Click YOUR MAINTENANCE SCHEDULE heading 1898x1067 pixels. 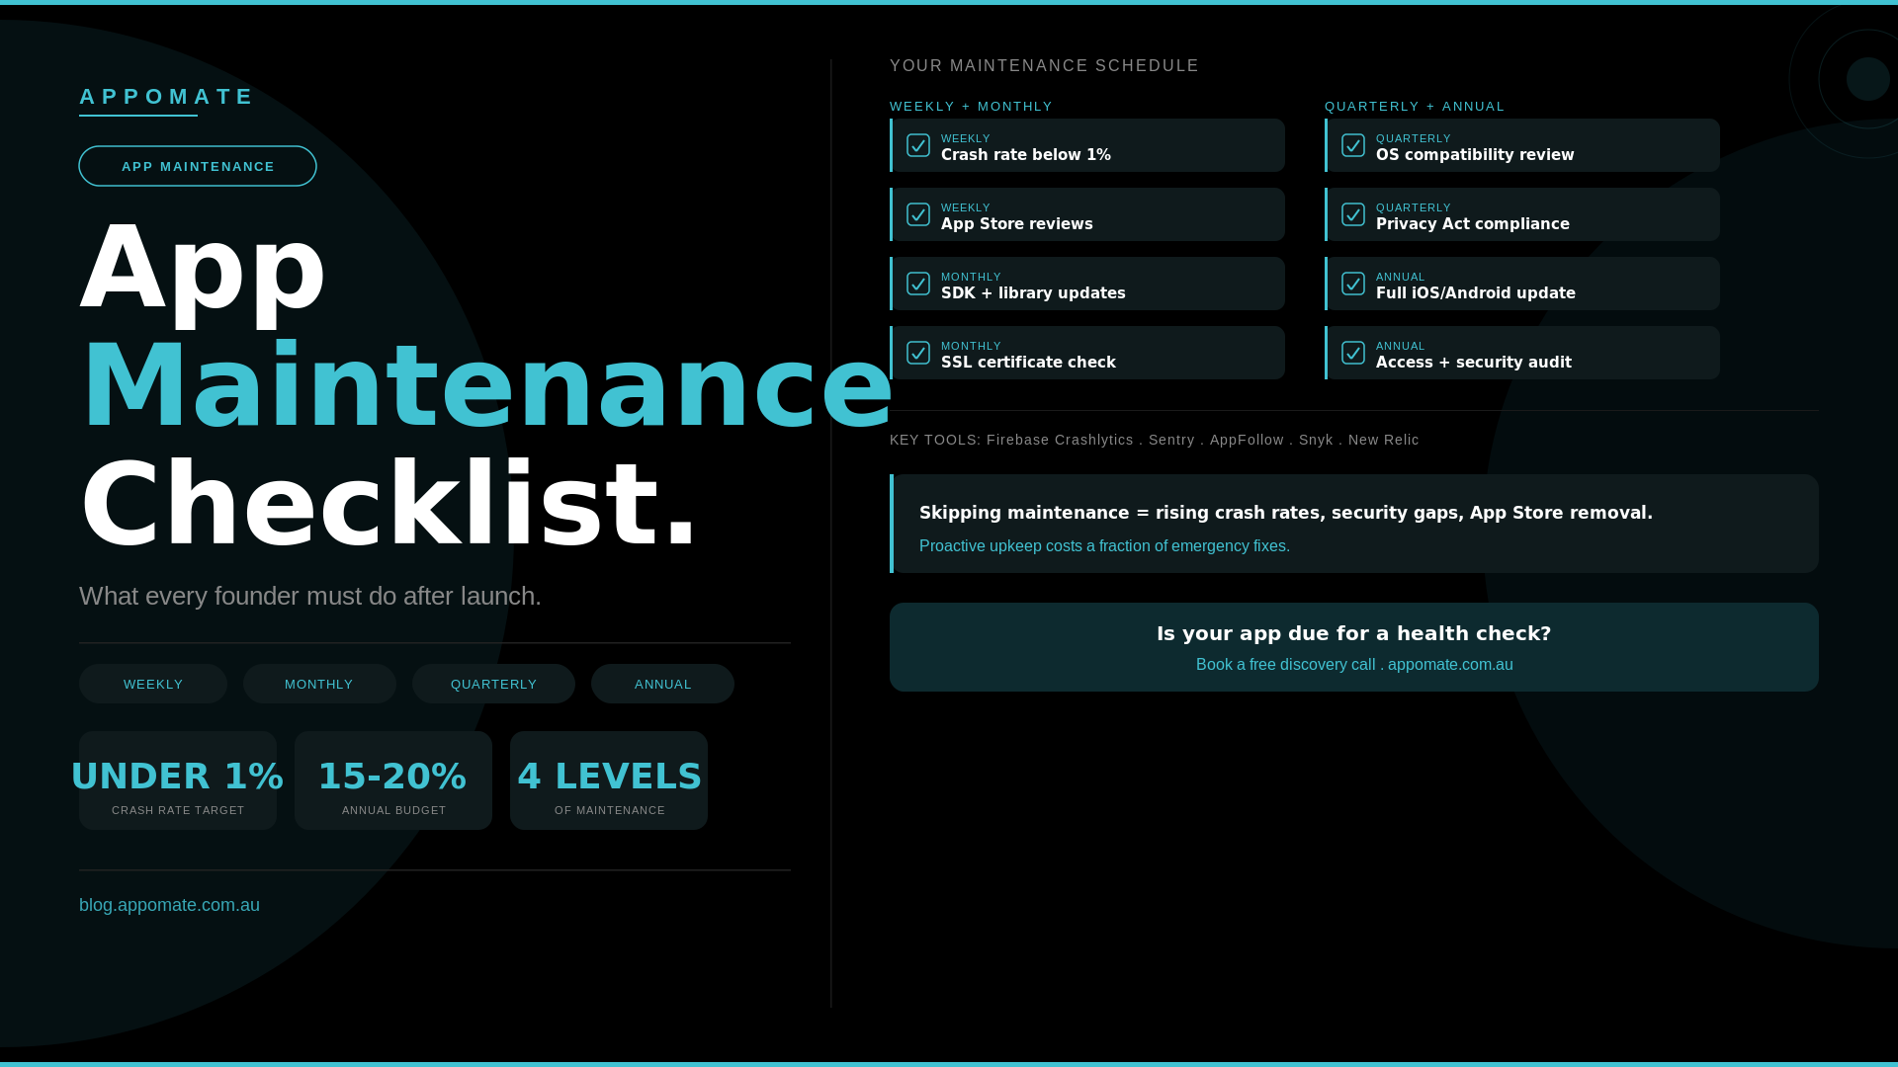click(x=1044, y=66)
